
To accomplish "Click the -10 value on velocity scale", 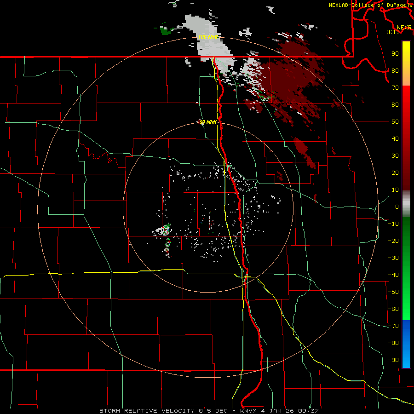I will click(x=393, y=224).
